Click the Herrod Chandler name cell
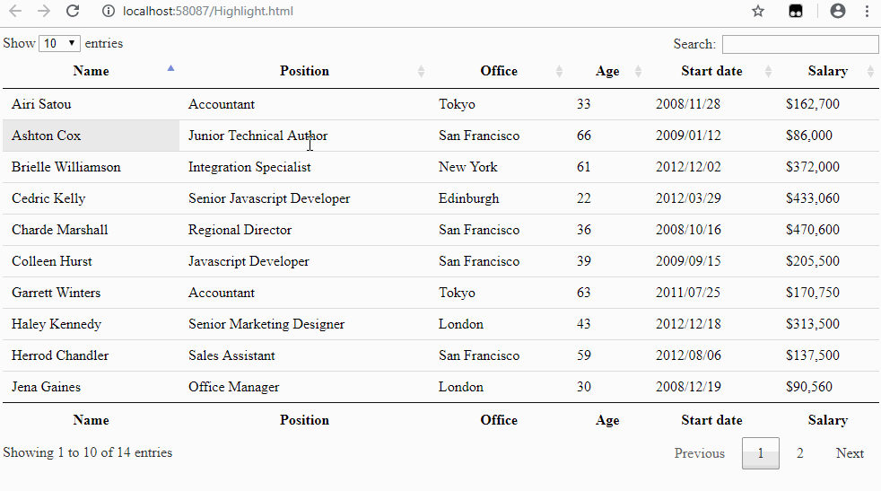 coord(91,355)
